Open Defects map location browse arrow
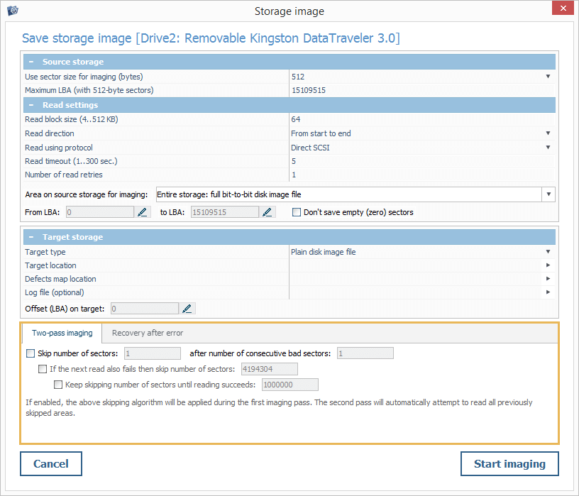579x496 pixels. tap(548, 279)
